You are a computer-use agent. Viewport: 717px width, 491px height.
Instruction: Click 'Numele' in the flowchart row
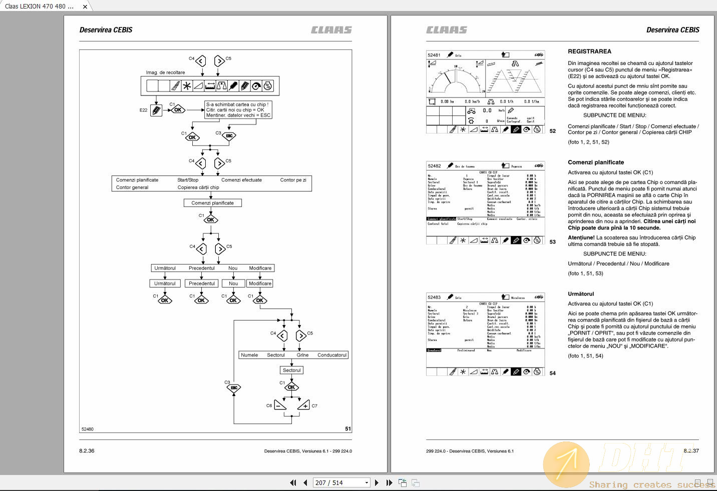click(249, 355)
